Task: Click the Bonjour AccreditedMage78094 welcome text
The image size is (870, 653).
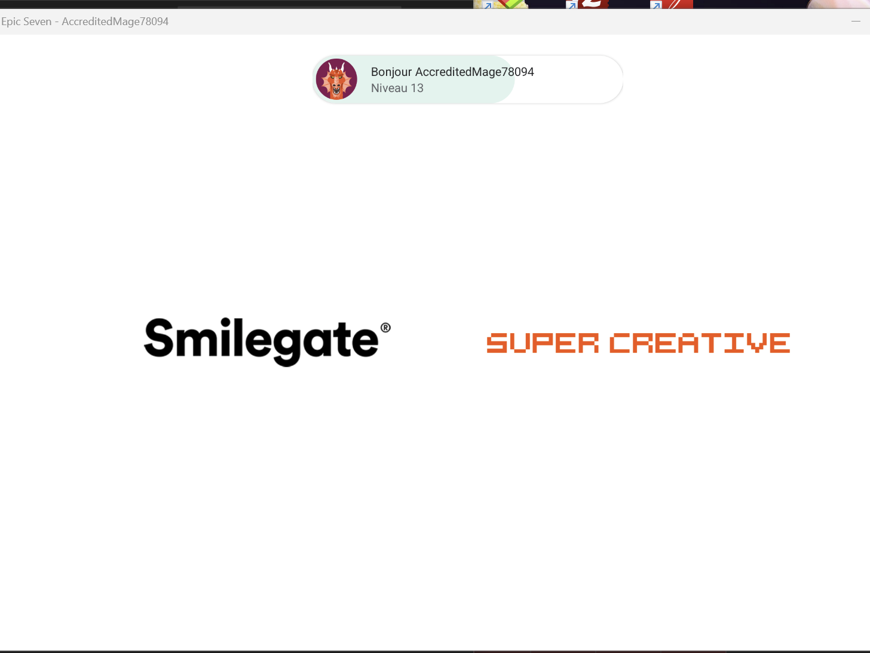Action: point(452,71)
